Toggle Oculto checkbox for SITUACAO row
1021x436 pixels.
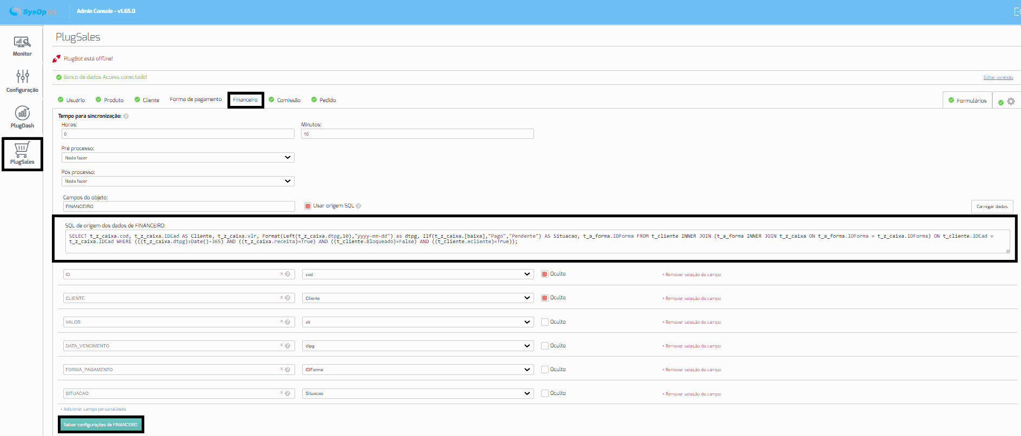(545, 393)
